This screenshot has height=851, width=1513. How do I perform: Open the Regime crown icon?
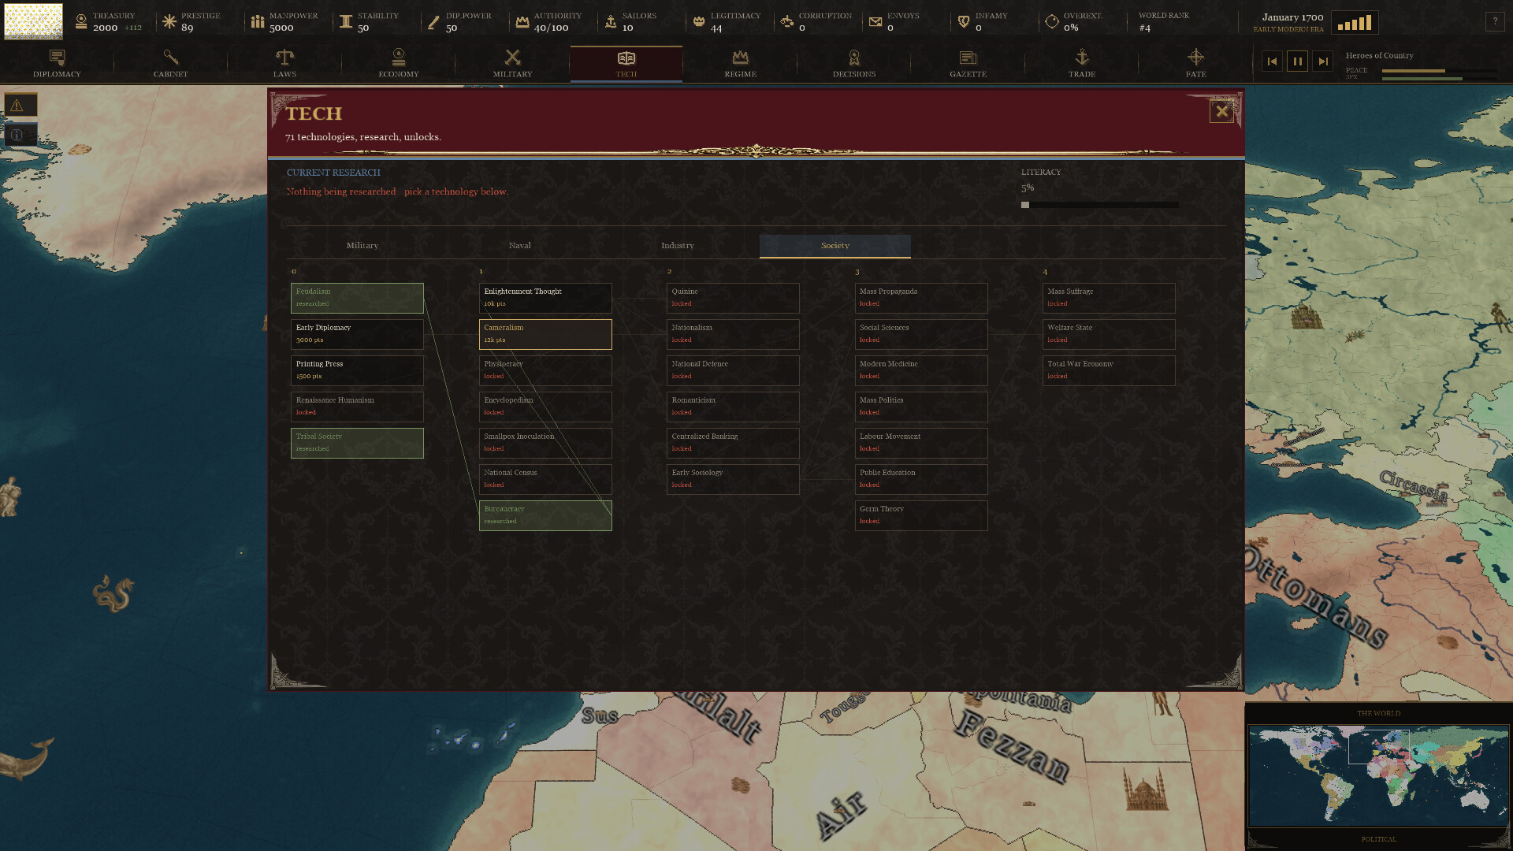(740, 57)
